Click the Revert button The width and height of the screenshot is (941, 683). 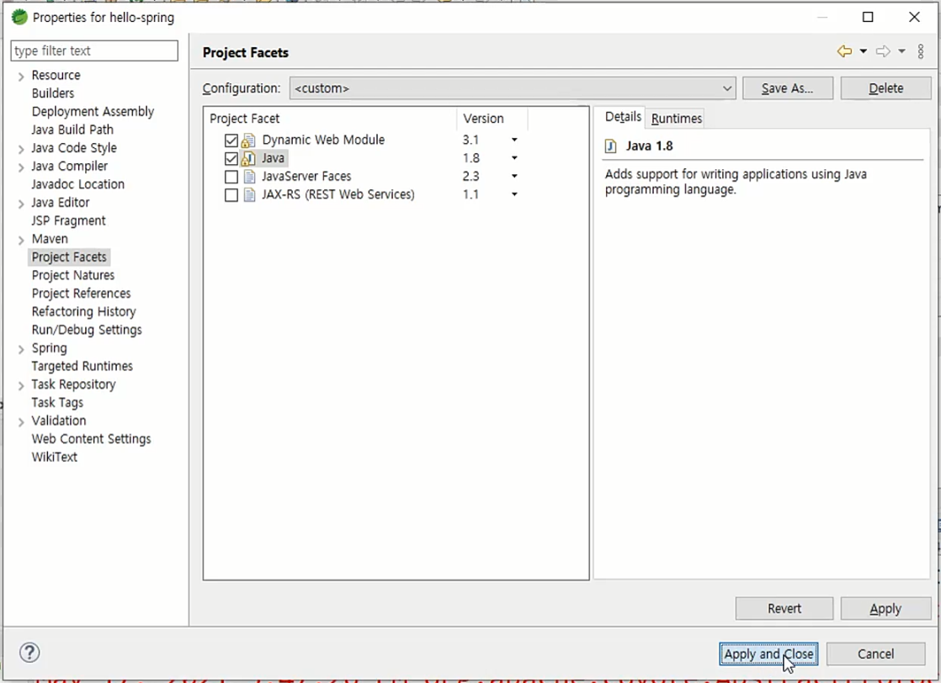(784, 609)
